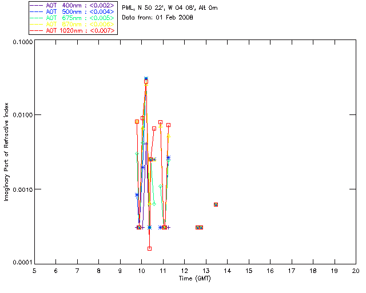
Task: Click the x-axis label 20
Action: [356, 271]
